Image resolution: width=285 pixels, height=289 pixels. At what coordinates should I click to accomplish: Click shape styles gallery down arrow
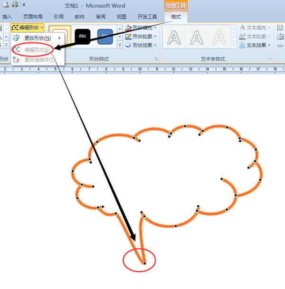coord(120,37)
